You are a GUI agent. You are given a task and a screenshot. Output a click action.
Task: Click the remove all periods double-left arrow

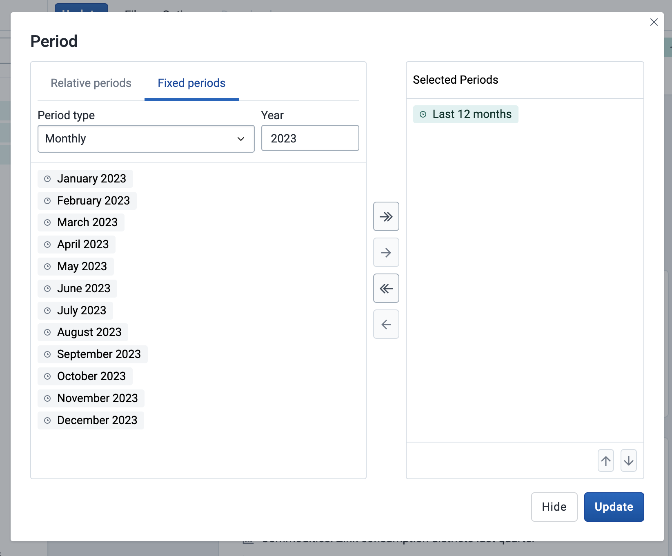coord(386,288)
